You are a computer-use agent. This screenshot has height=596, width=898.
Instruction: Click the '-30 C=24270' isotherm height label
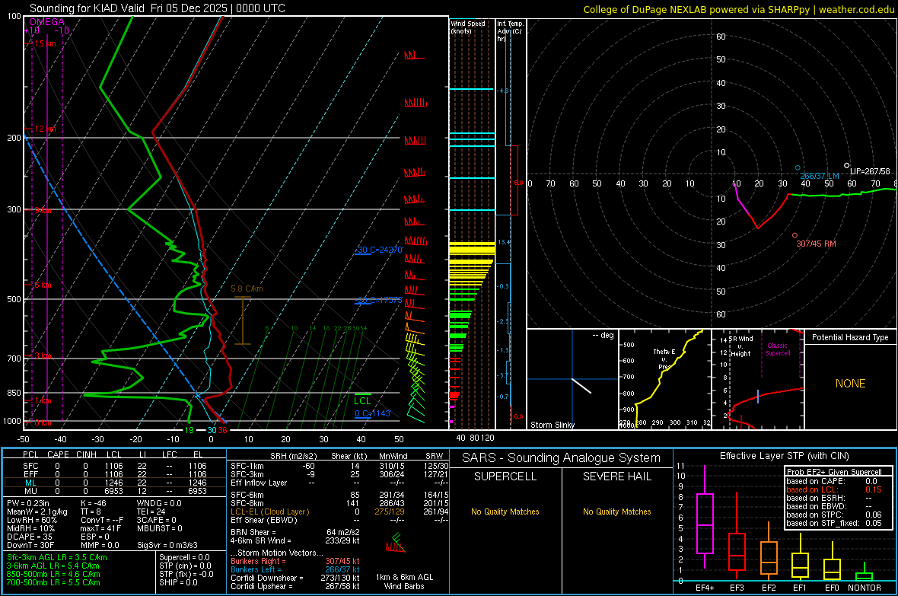pos(379,250)
